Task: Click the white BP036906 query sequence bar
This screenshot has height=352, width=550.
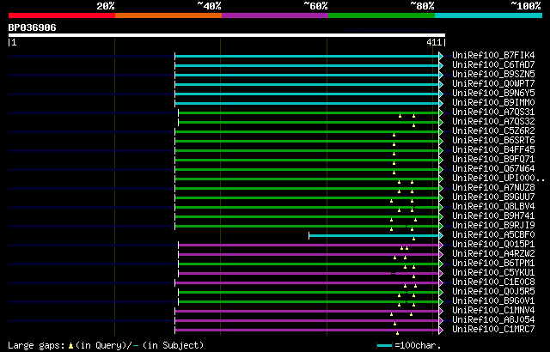Action: [x=227, y=35]
